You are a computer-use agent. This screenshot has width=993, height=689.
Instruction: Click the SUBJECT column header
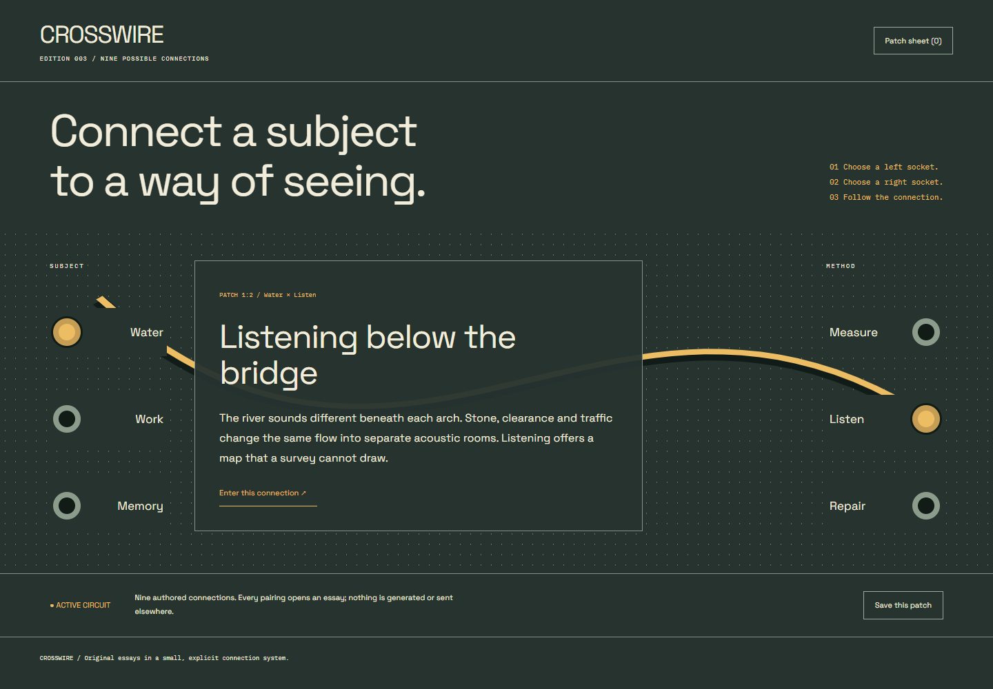click(67, 266)
